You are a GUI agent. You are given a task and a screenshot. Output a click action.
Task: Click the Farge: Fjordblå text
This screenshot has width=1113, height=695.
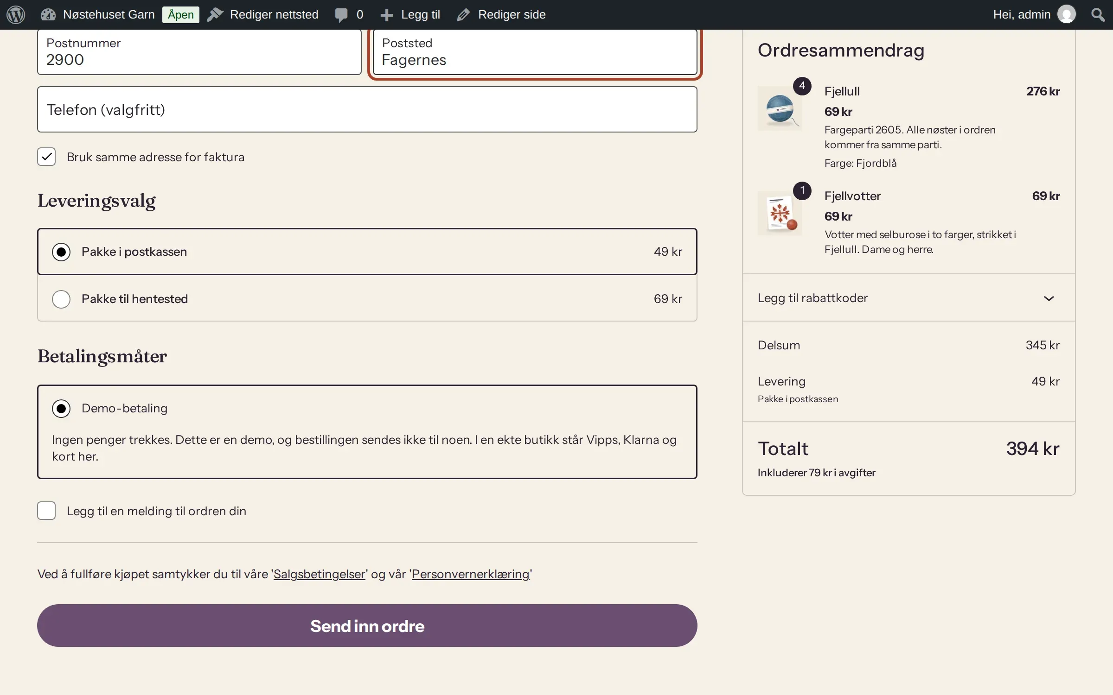pos(861,163)
